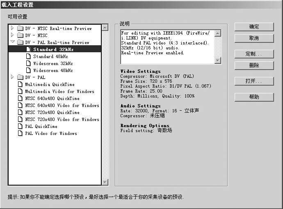This screenshot has height=209, width=283.
Task: Select the DV - PAL Real-time Preview label
Action: 57,42
